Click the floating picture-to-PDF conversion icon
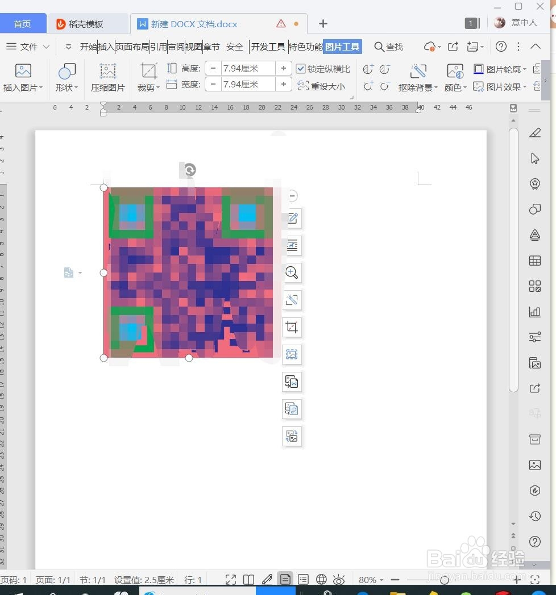The width and height of the screenshot is (556, 595). click(x=292, y=409)
